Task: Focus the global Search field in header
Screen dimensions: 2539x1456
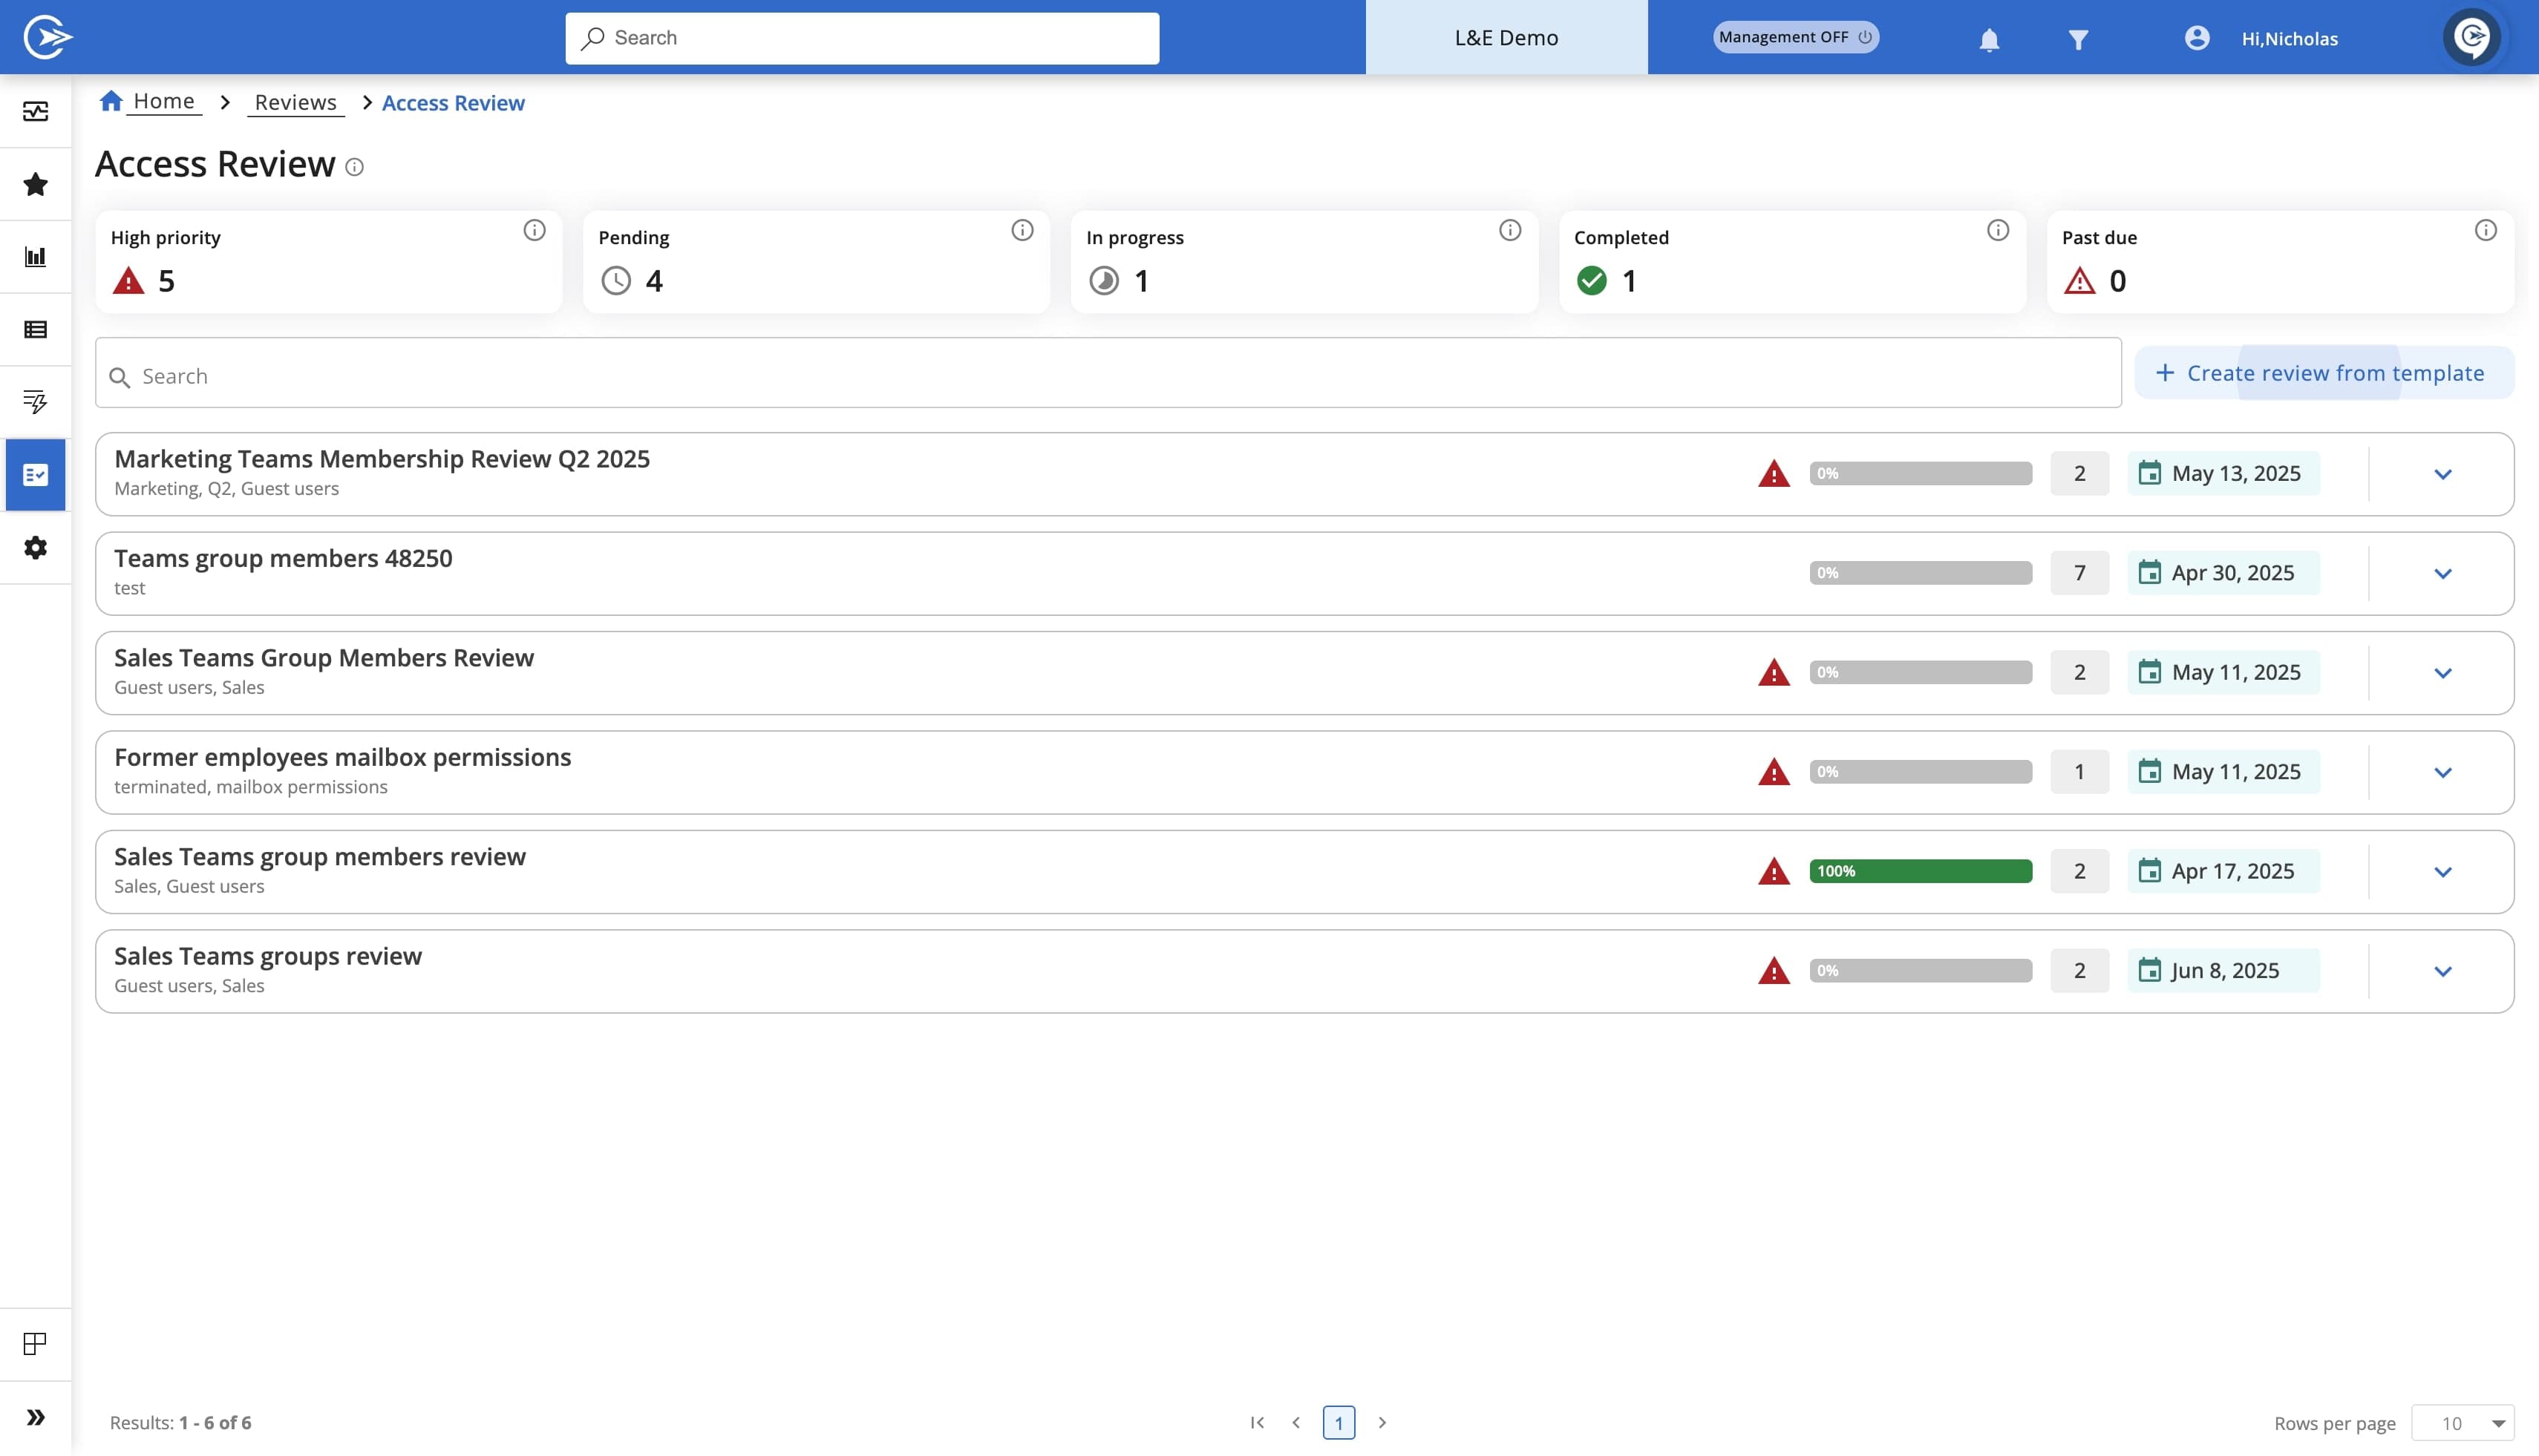Action: [x=863, y=38]
